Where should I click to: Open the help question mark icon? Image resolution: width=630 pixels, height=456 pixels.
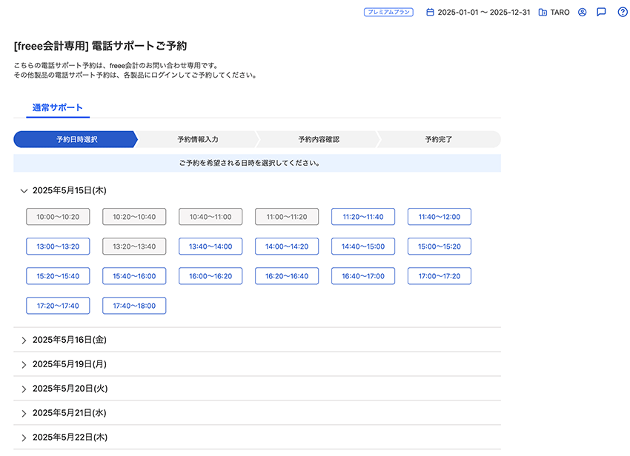tap(623, 13)
